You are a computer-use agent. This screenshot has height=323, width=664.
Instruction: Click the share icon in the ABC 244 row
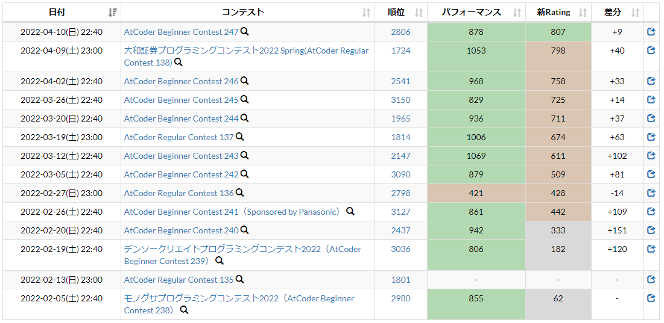click(x=651, y=118)
